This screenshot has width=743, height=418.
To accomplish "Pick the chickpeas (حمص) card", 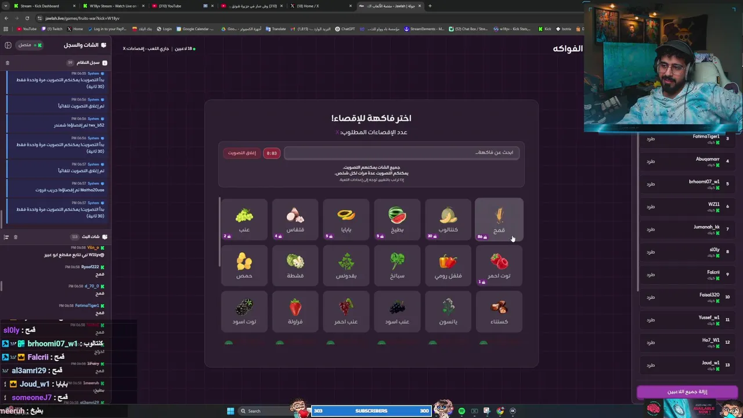I will (x=244, y=265).
